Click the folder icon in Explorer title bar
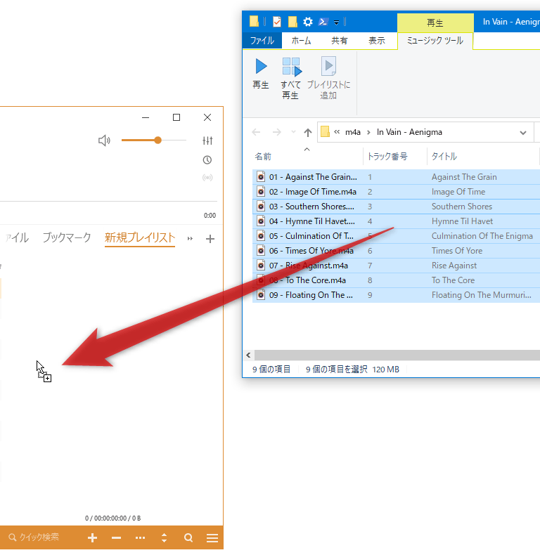The image size is (540, 555). pos(254,21)
